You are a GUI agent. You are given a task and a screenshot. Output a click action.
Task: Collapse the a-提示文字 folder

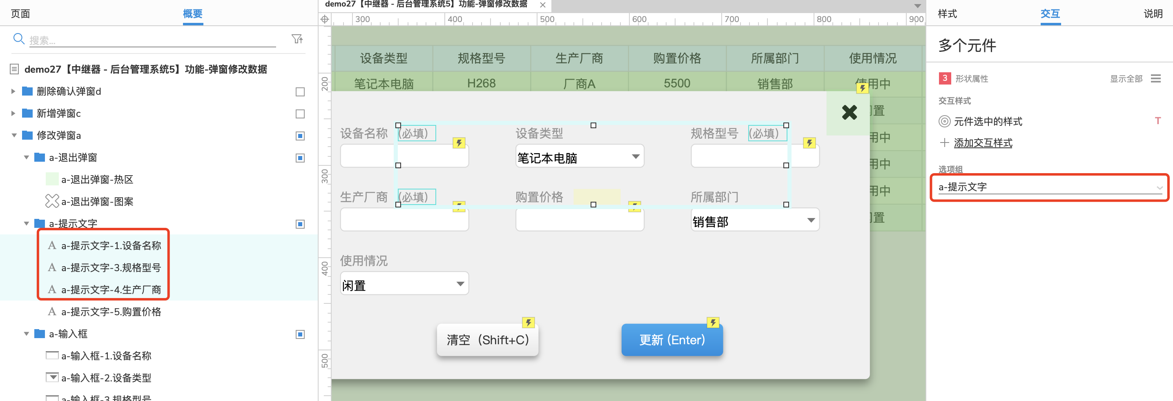[x=27, y=223]
